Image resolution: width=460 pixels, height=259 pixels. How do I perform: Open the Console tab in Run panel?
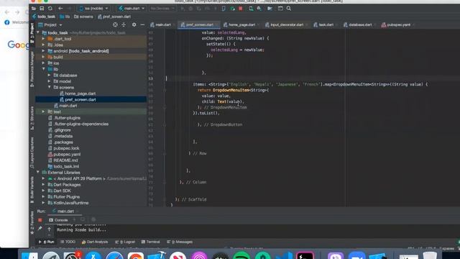point(59,220)
